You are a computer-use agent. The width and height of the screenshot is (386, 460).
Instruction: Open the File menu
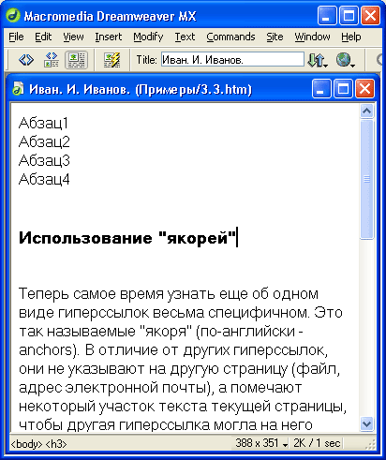pyautogui.click(x=16, y=37)
